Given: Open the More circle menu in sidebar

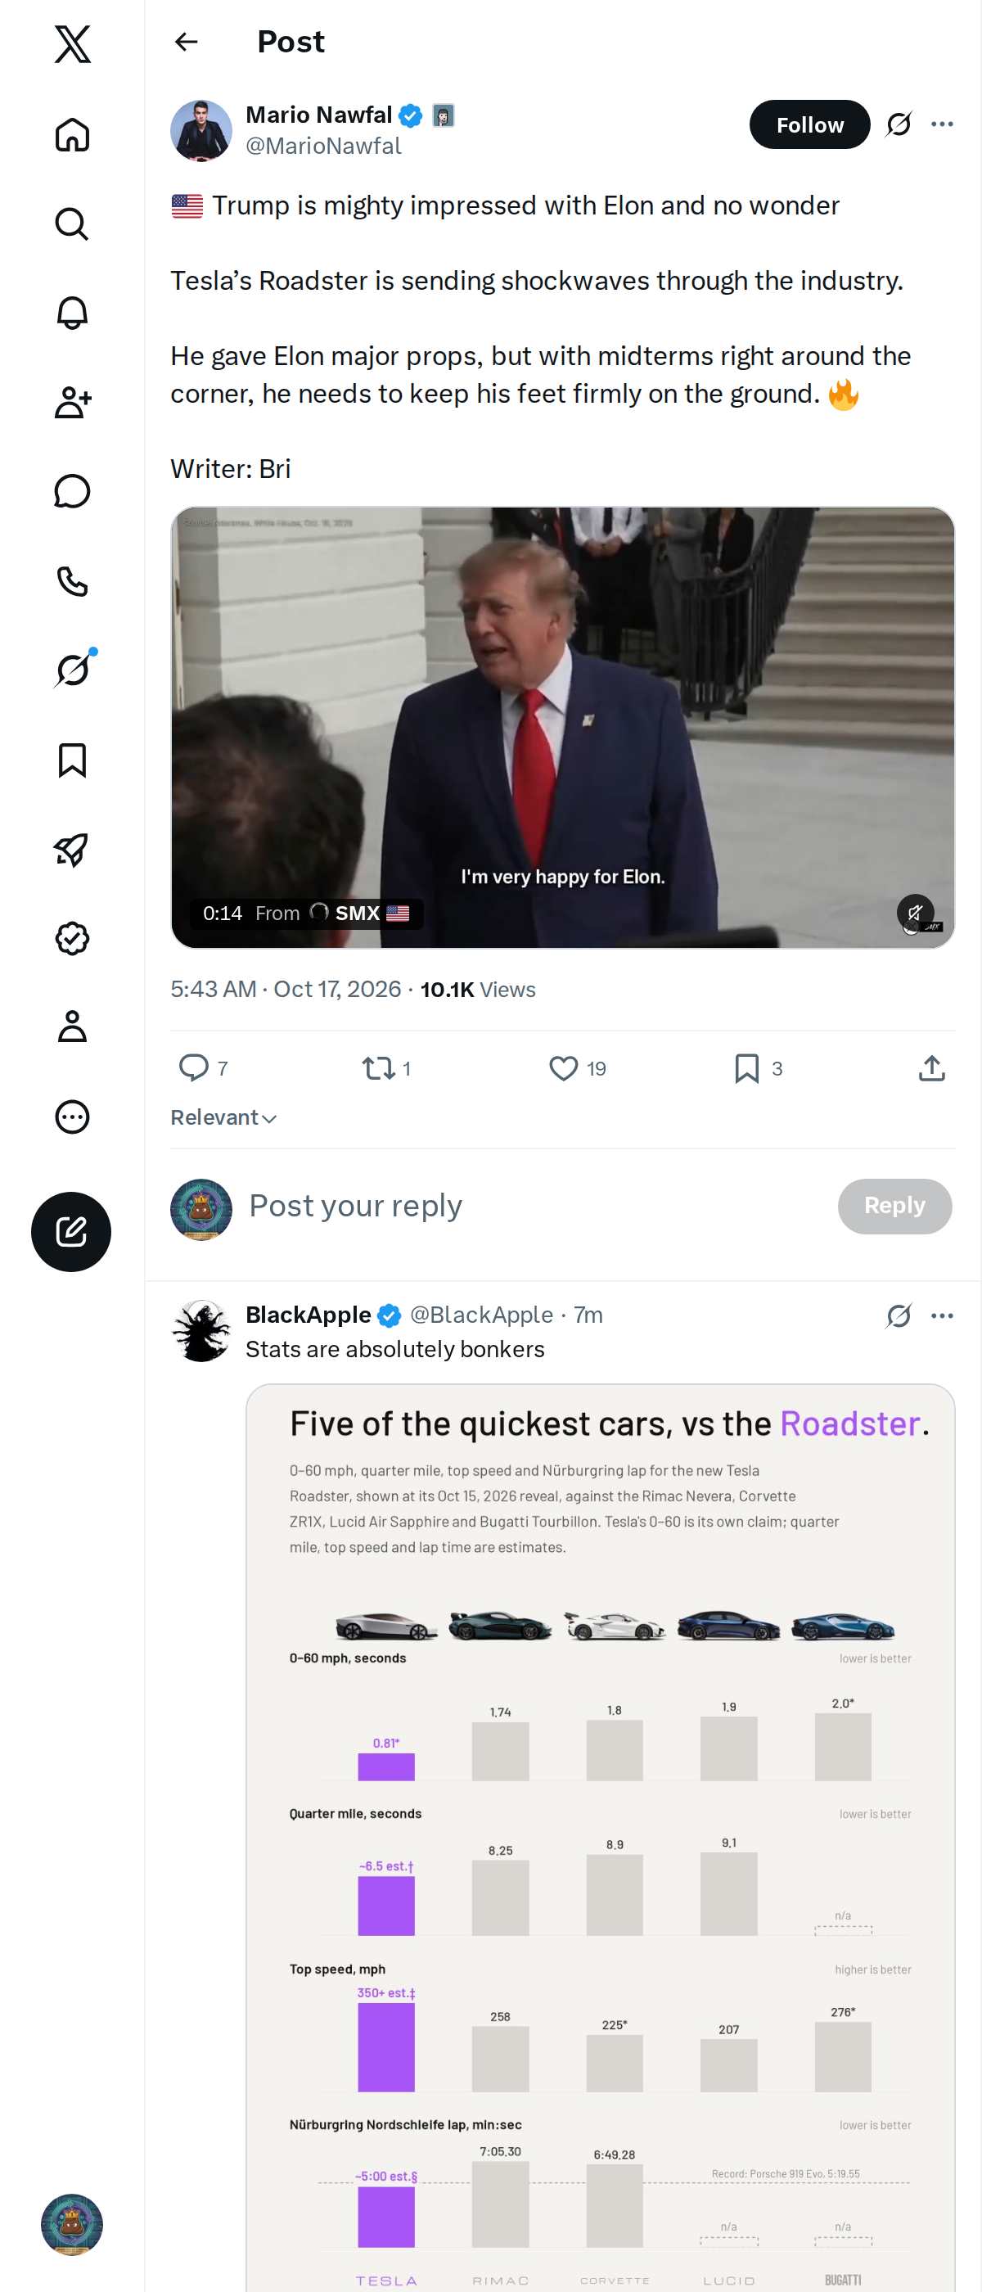Looking at the screenshot, I should point(72,1117).
